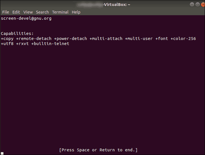Open the Terminal menu
205x155 pixels.
pyautogui.click(x=60, y=12)
